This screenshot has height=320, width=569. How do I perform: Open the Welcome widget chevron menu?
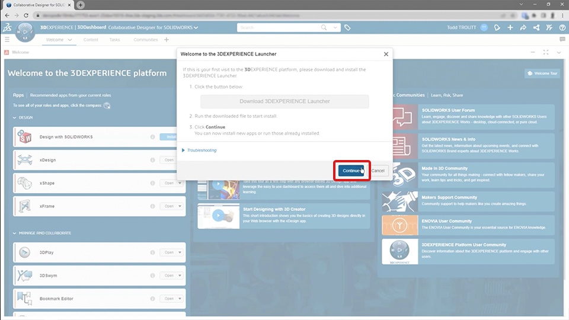click(559, 53)
